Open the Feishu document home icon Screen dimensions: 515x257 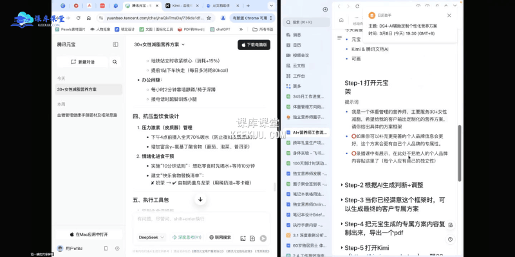(341, 20)
